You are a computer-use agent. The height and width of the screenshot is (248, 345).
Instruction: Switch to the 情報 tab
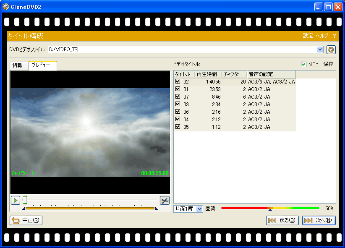(19, 65)
